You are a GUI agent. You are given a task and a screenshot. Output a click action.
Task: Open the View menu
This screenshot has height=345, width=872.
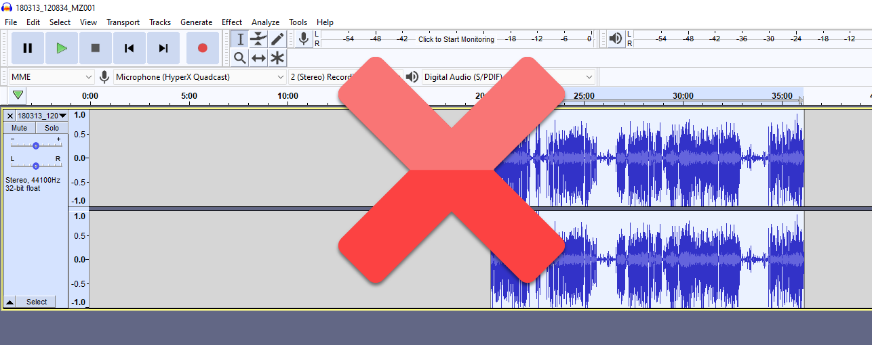[x=88, y=22]
